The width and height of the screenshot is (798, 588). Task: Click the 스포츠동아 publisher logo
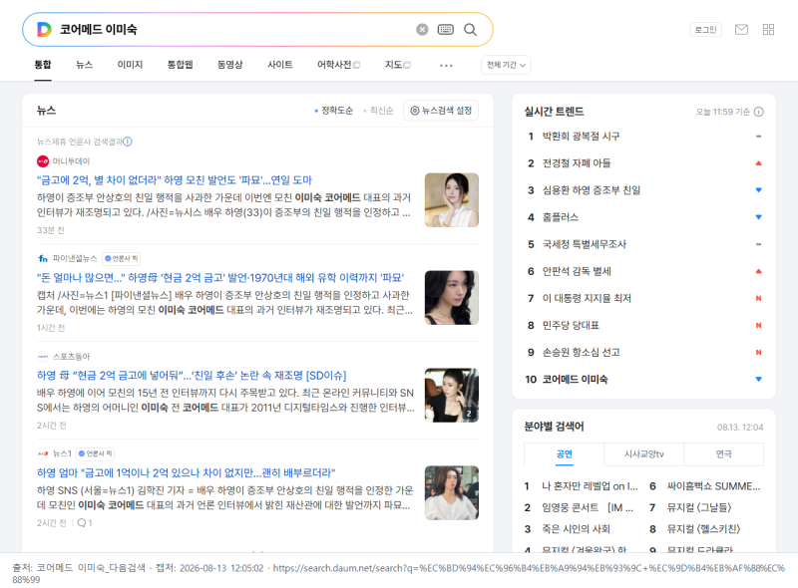43,357
